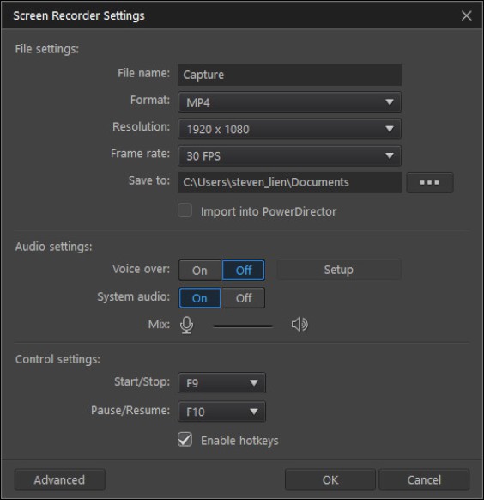Open the Format MP4 dropdown
484x500 pixels.
pos(289,102)
